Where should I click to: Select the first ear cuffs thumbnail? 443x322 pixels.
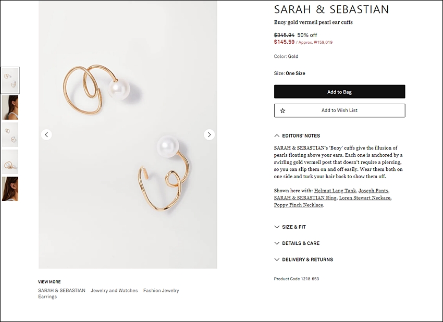[10, 80]
